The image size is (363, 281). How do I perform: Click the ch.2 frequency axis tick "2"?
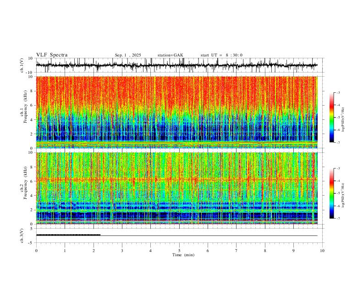coord(32,210)
